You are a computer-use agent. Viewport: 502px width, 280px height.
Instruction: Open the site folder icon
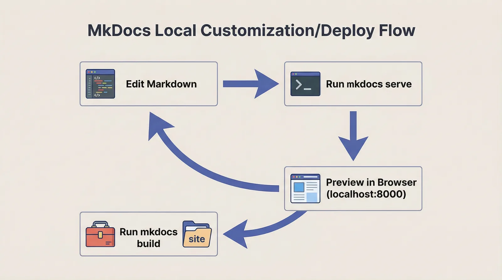pyautogui.click(x=197, y=234)
